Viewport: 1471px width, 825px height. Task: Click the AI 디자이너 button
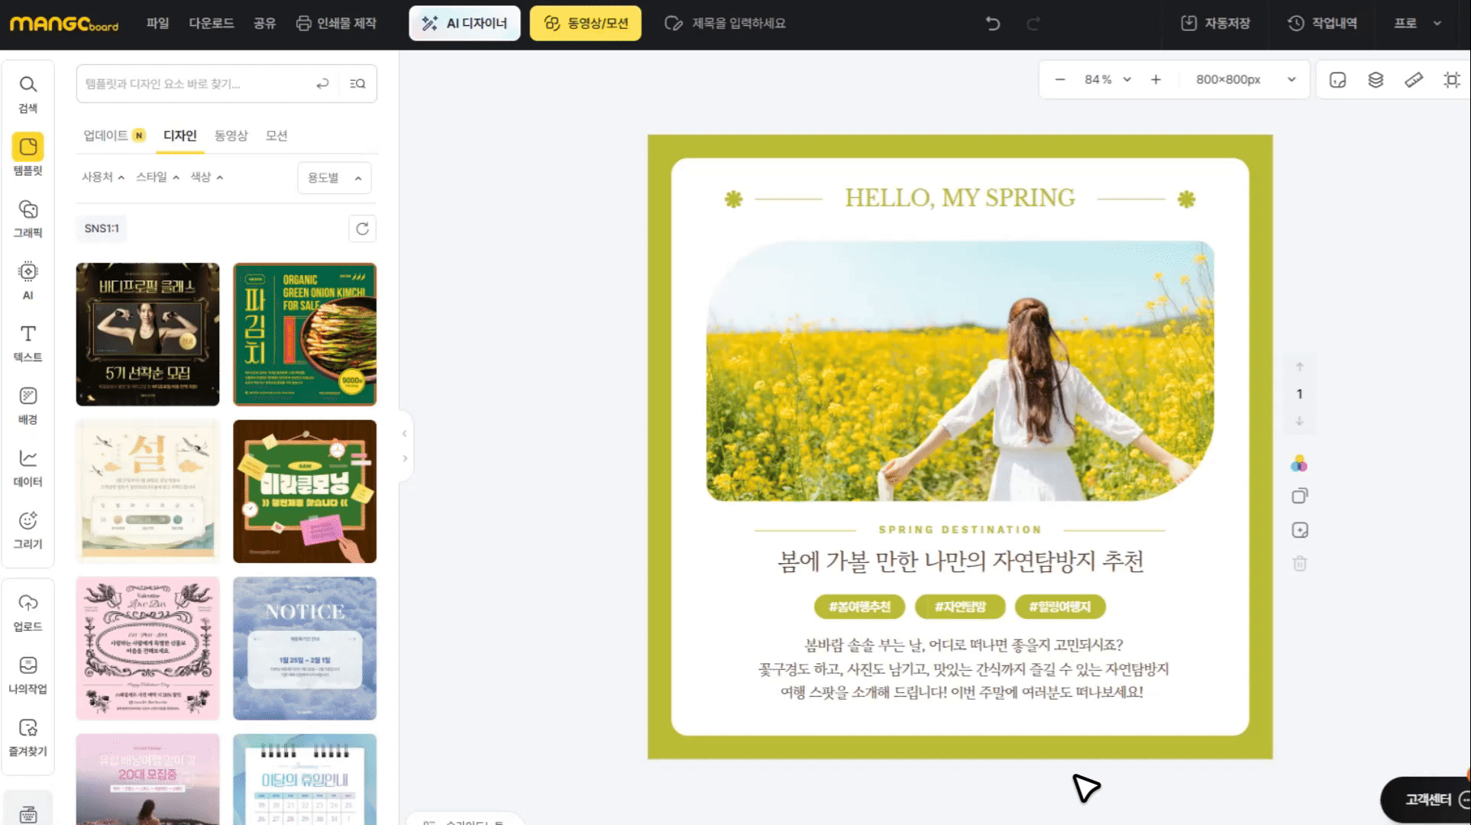(464, 24)
